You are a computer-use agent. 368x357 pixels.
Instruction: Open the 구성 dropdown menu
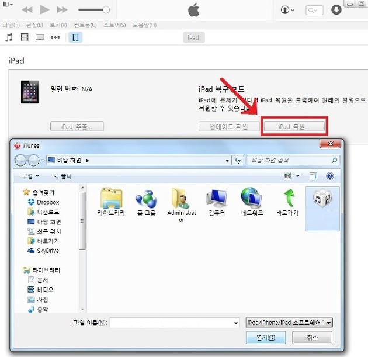click(x=30, y=176)
